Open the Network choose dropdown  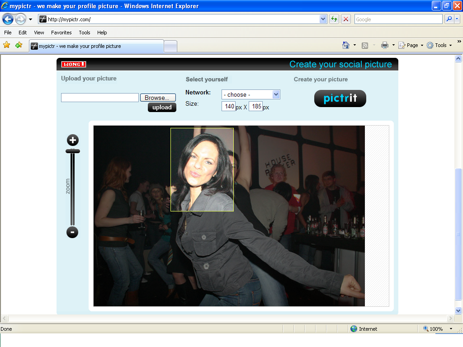(x=250, y=94)
